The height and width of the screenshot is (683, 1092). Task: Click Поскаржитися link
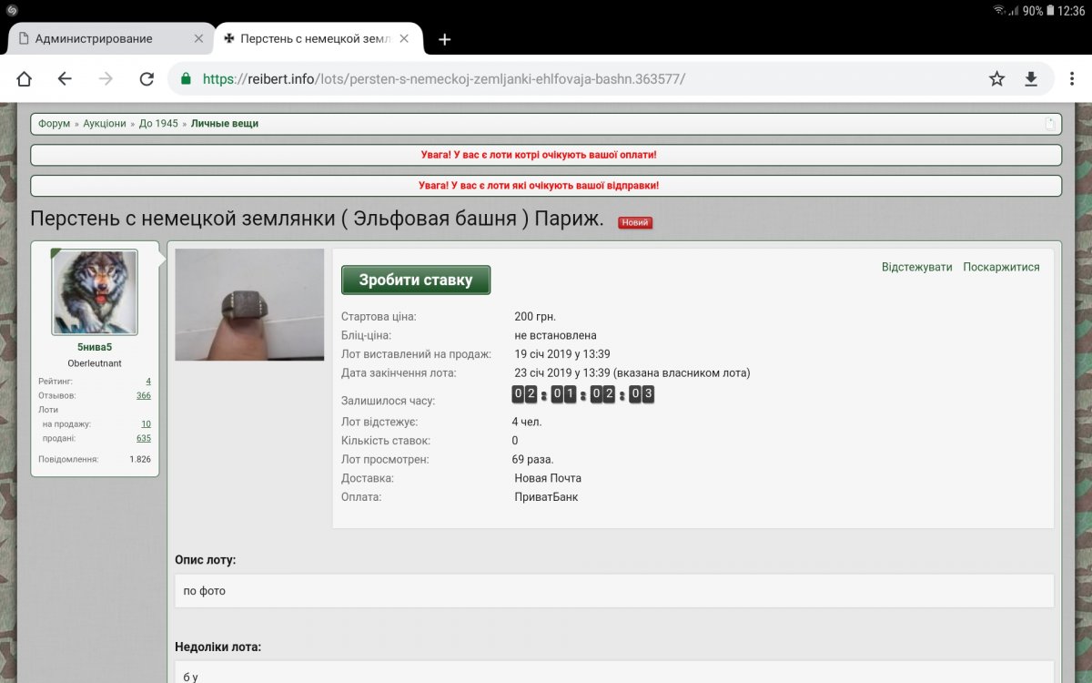(x=1001, y=267)
